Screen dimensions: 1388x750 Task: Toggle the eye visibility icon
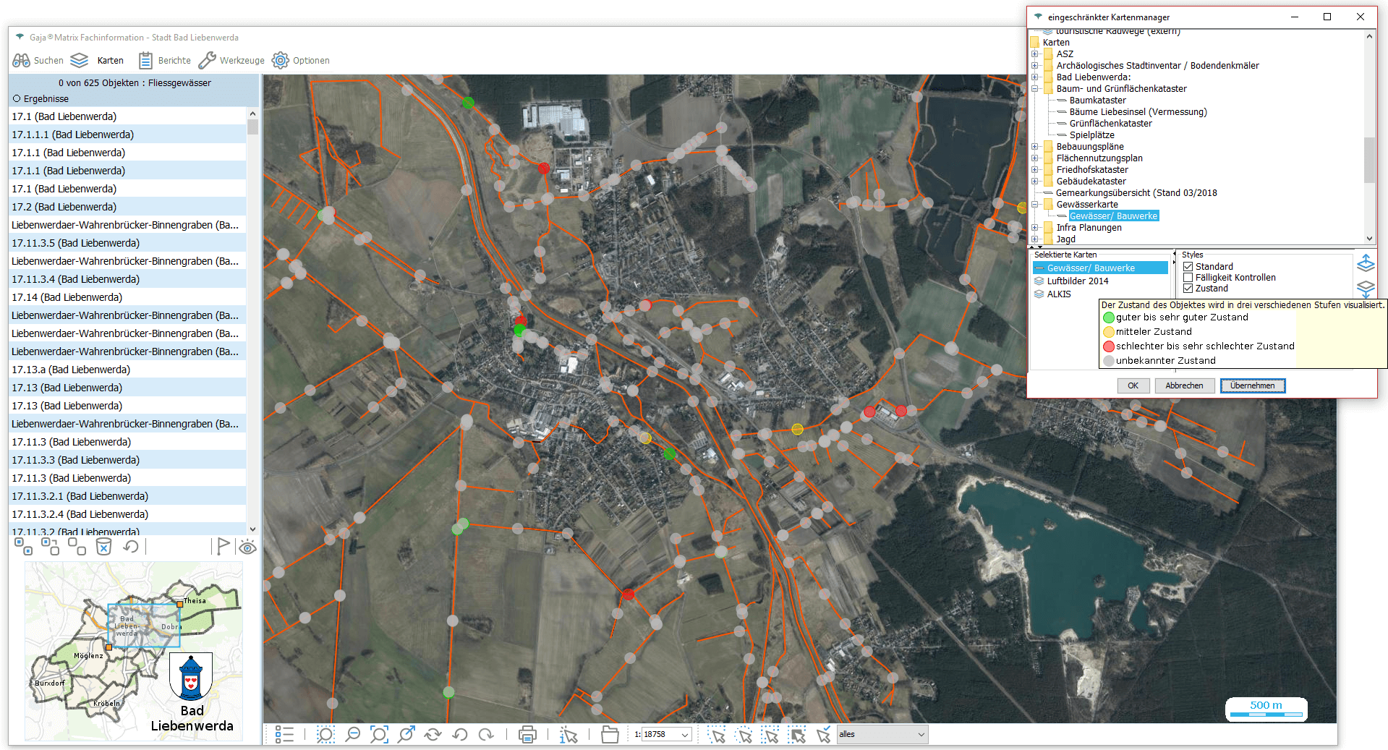(x=247, y=547)
